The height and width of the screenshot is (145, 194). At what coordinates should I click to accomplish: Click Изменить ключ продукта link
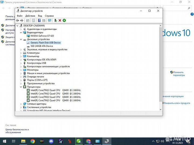pos(177,103)
